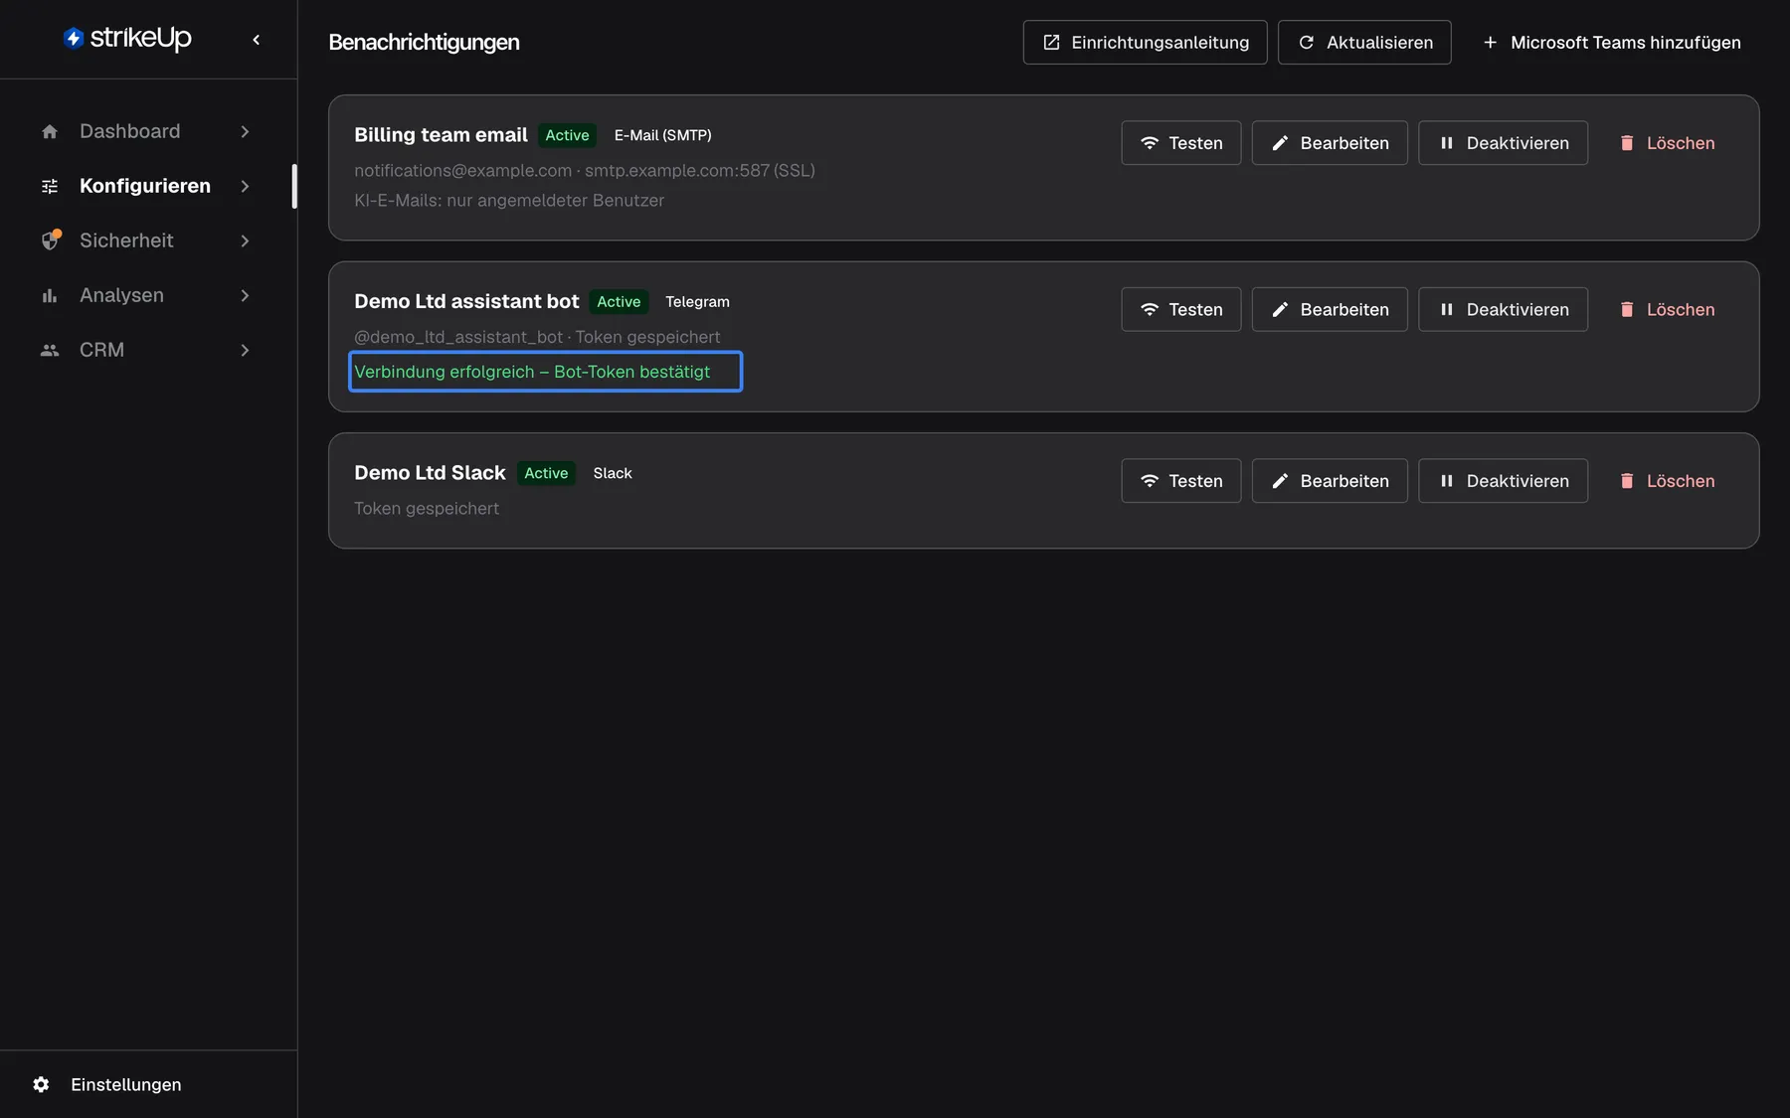Viewport: 1790px width, 1118px height.
Task: Click the Demo Ltd assistant bot title
Action: [466, 302]
